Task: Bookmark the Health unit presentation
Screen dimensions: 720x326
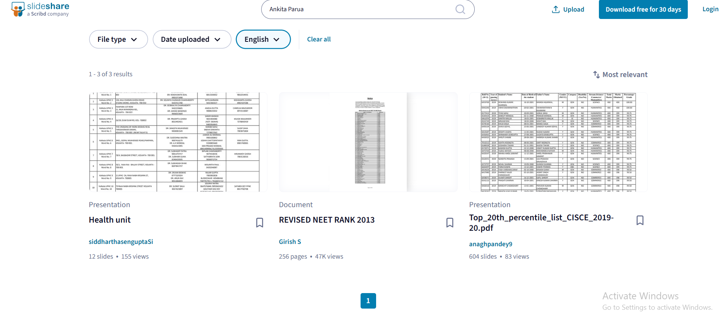Action: [260, 222]
